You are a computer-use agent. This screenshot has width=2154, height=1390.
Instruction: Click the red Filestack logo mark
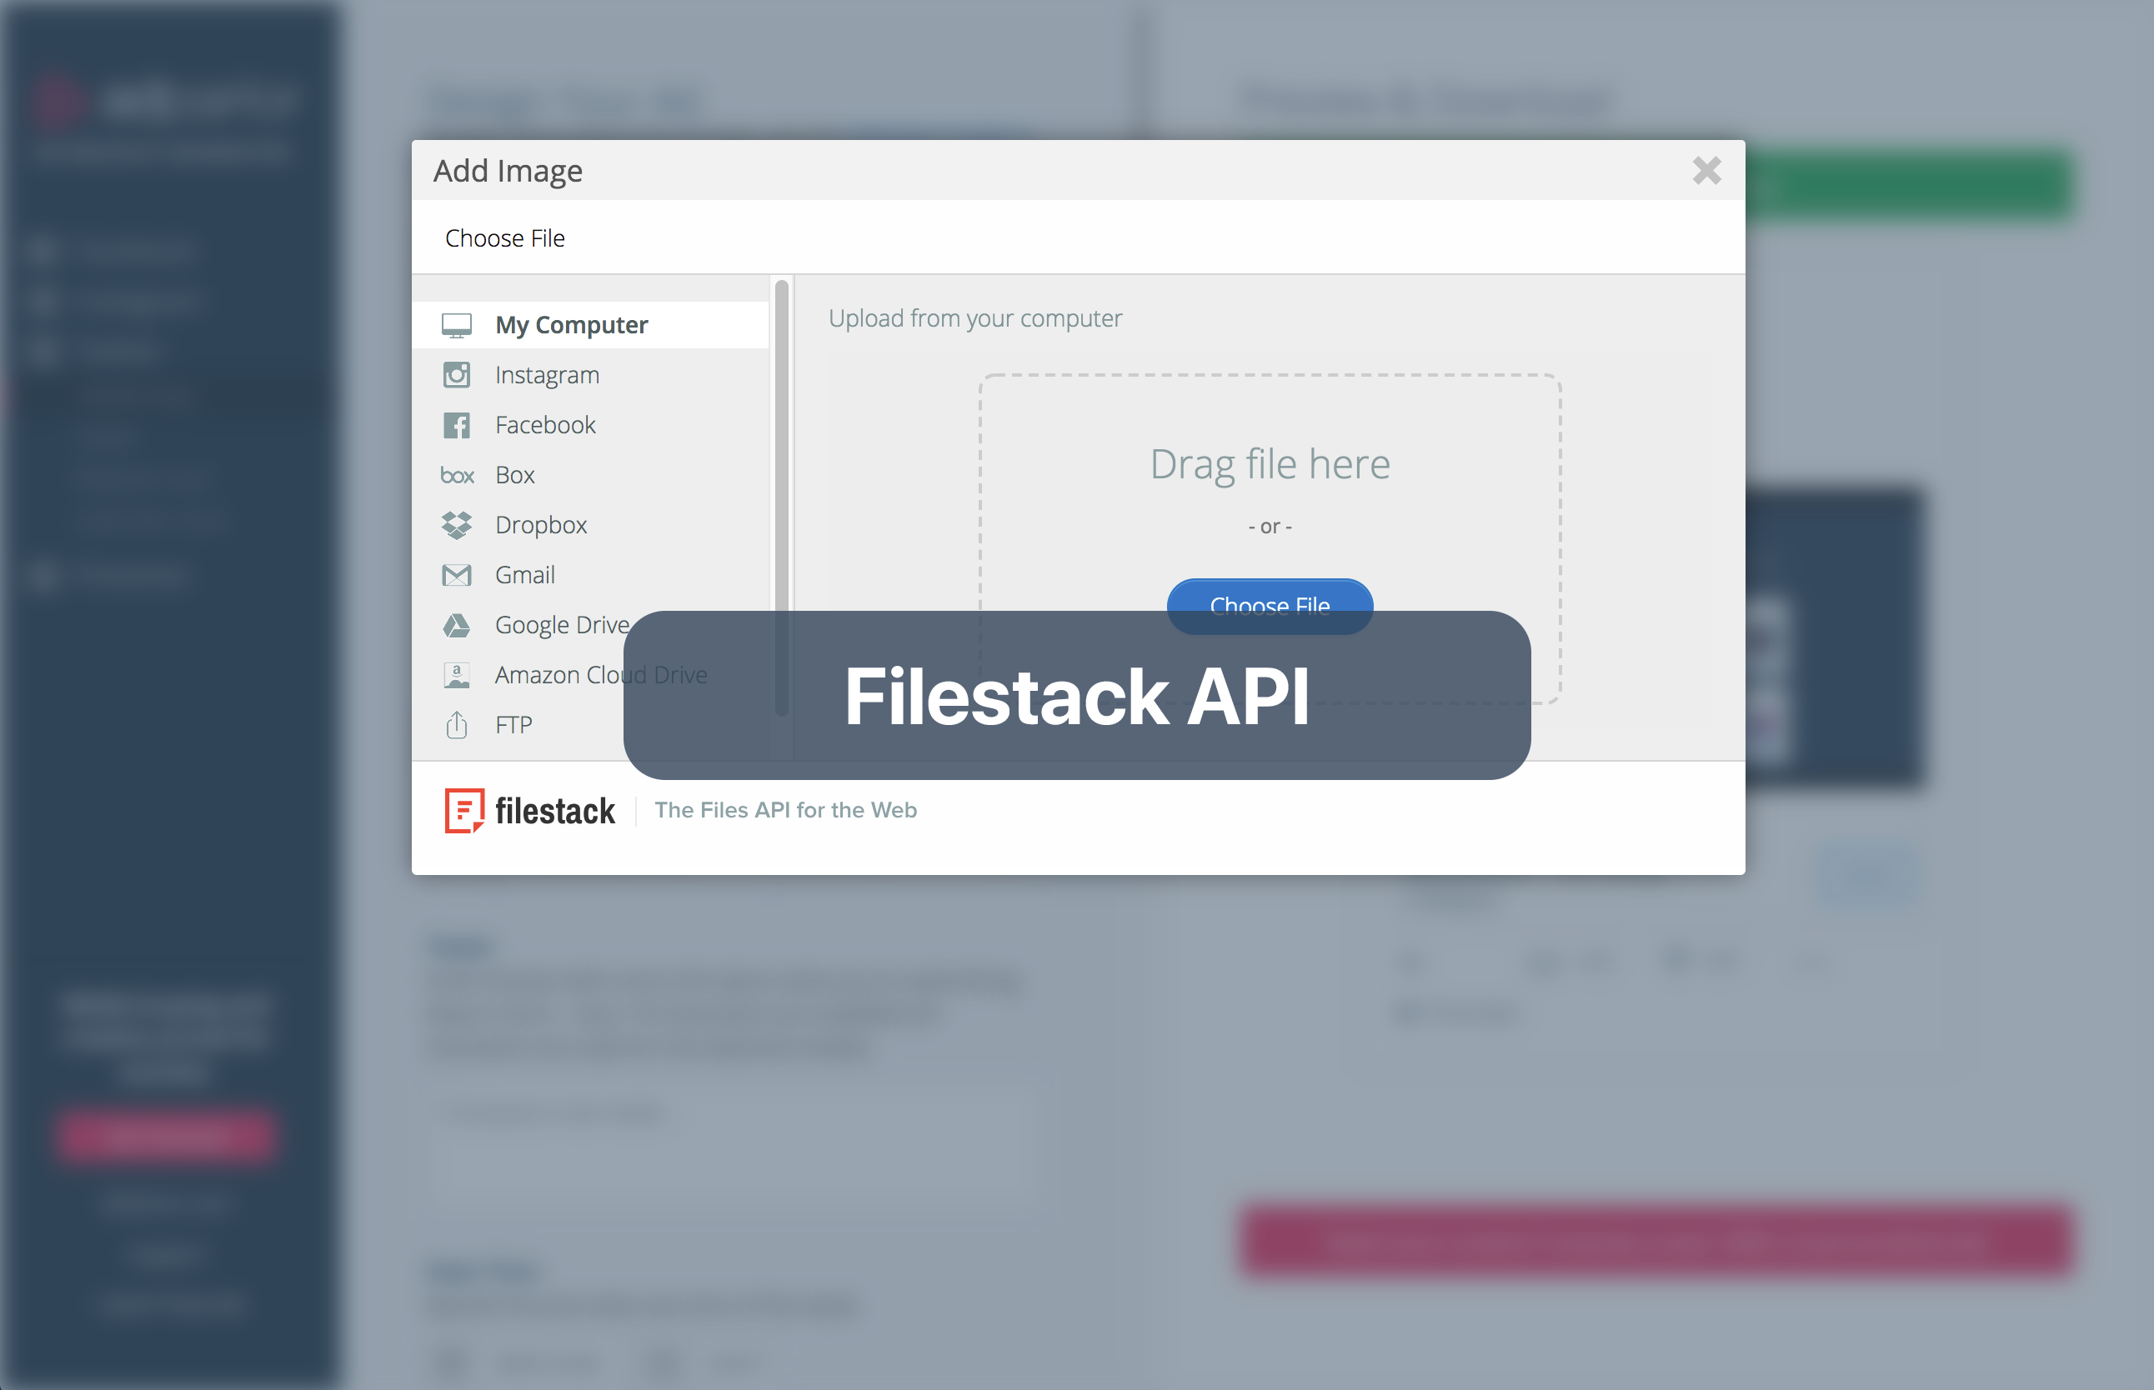coord(463,811)
